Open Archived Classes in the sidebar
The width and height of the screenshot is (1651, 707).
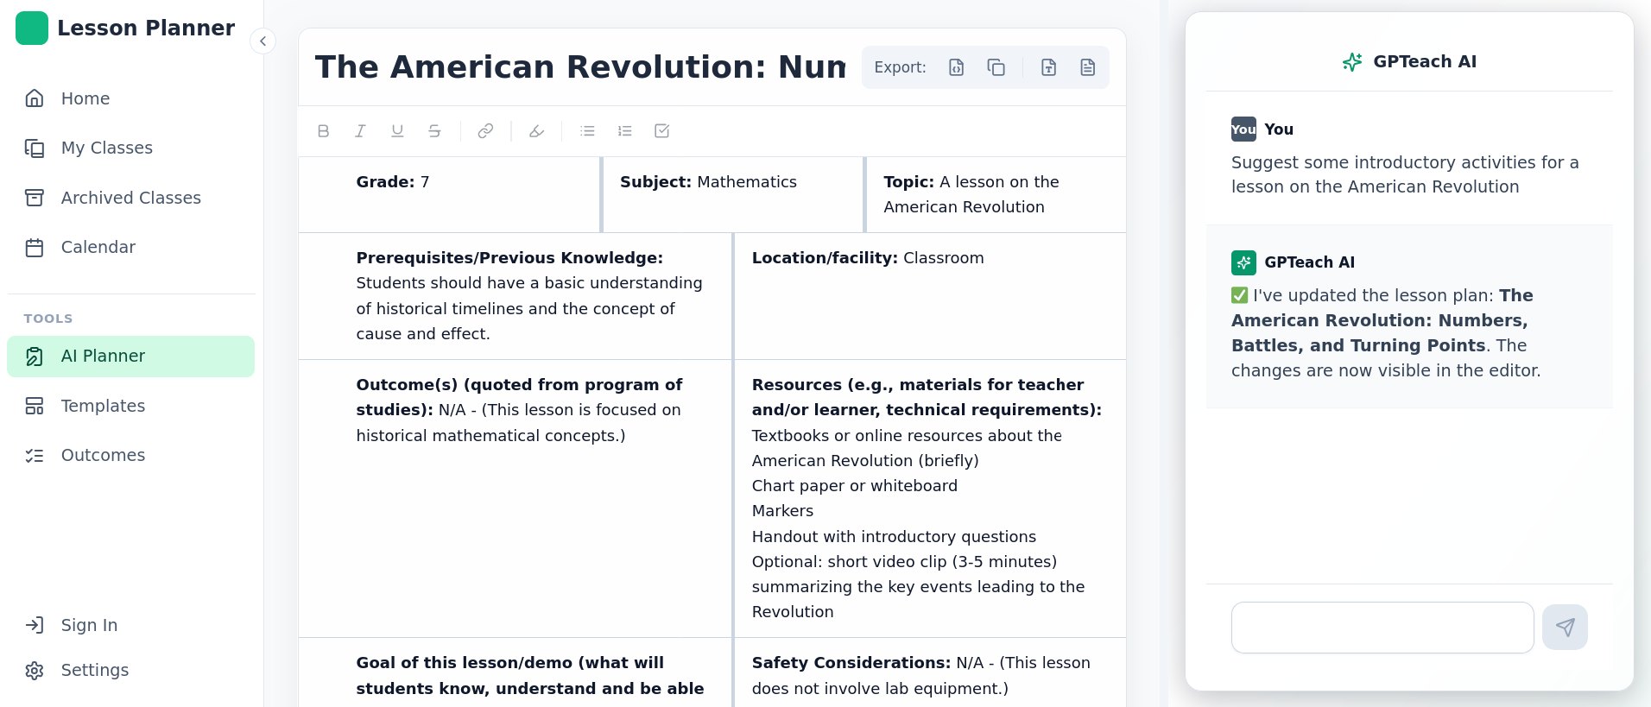click(131, 198)
